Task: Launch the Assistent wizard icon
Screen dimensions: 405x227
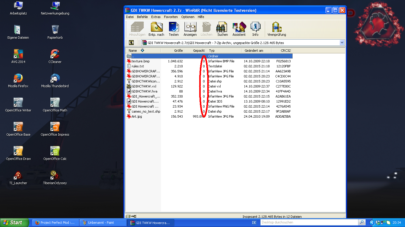Action: tap(239, 29)
